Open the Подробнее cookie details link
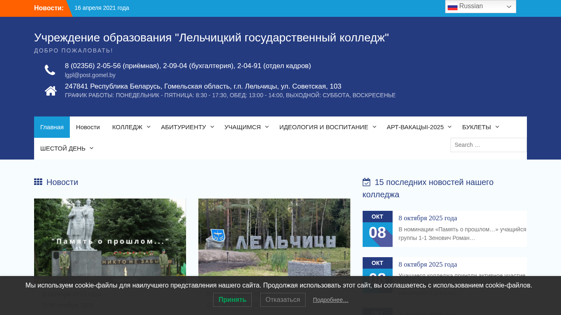 [x=331, y=300]
